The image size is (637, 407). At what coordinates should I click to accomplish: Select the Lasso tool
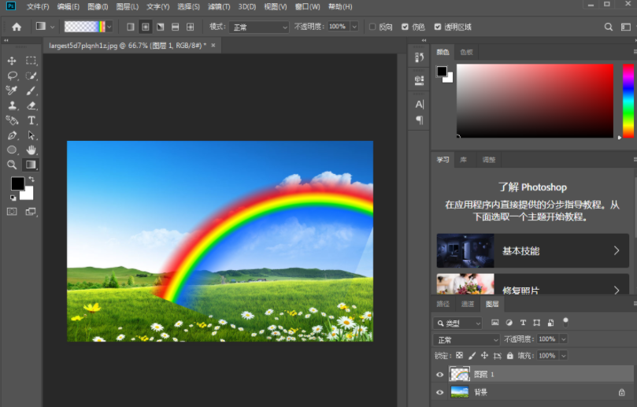coord(12,76)
